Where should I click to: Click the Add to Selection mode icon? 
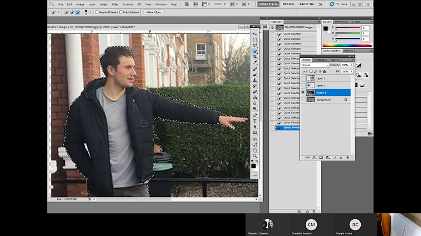point(72,12)
